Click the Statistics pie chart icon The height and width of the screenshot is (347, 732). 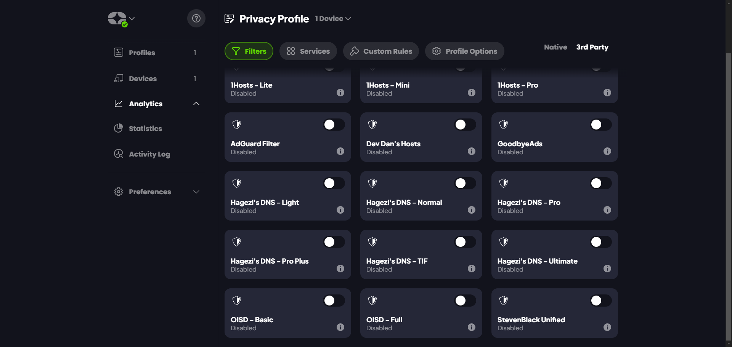119,128
